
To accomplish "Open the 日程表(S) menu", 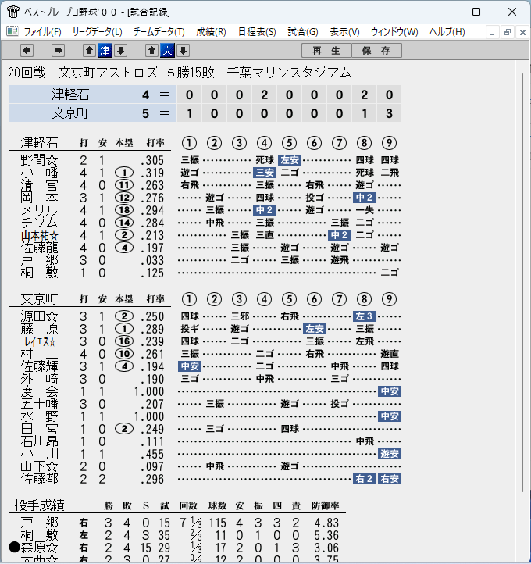I will coord(257,32).
